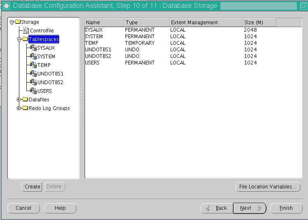The height and width of the screenshot is (220, 308).
Task: Click the Extent Management column header
Action: pyautogui.click(x=206, y=22)
